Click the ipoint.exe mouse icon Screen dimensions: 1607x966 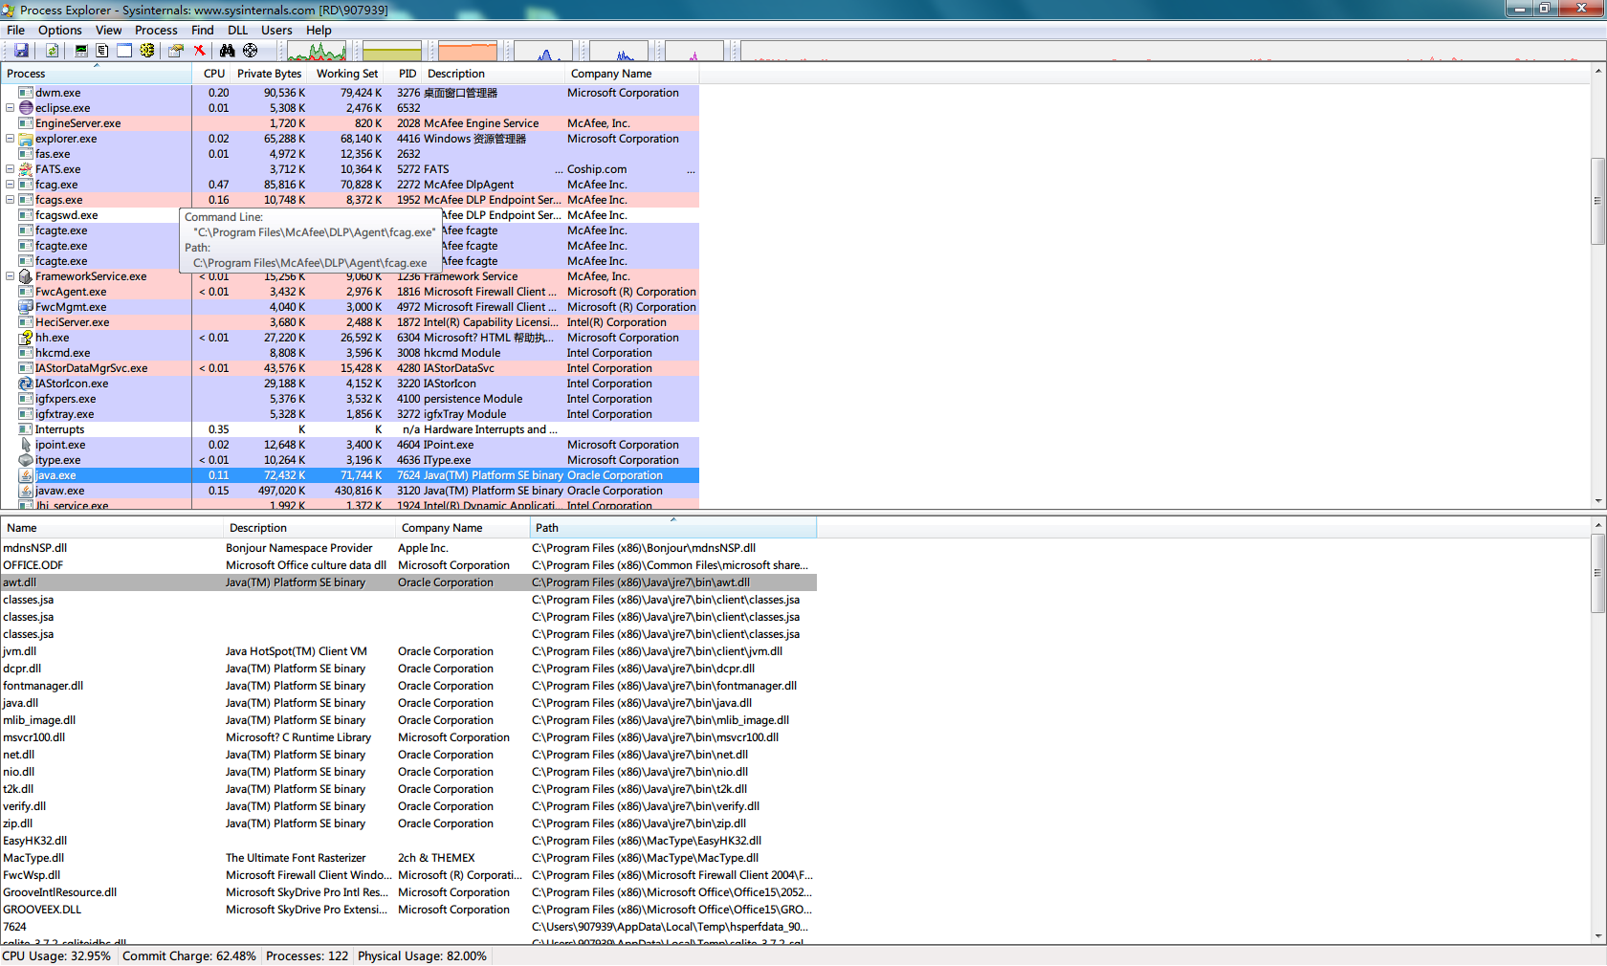click(x=26, y=445)
